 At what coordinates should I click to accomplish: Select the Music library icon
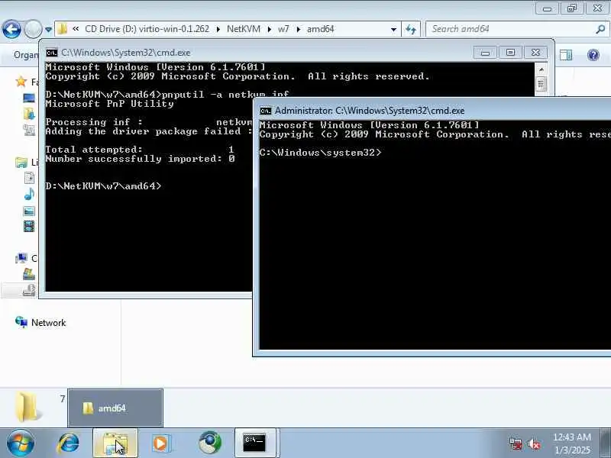(29, 194)
